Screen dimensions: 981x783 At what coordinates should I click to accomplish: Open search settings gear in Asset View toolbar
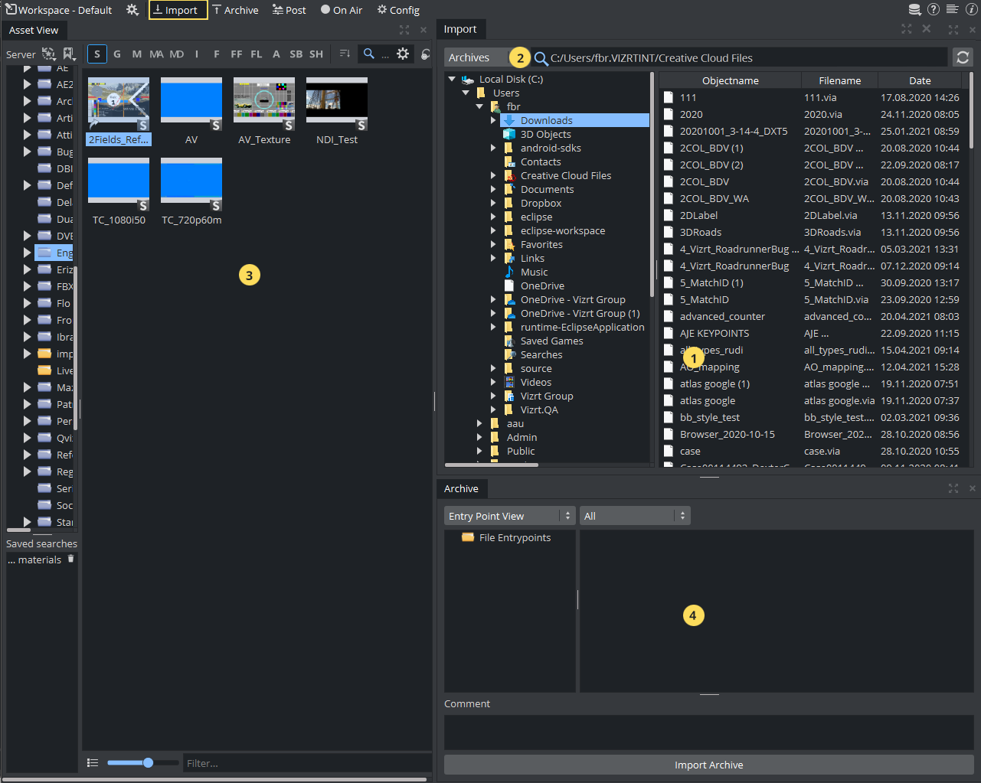pyautogui.click(x=403, y=54)
